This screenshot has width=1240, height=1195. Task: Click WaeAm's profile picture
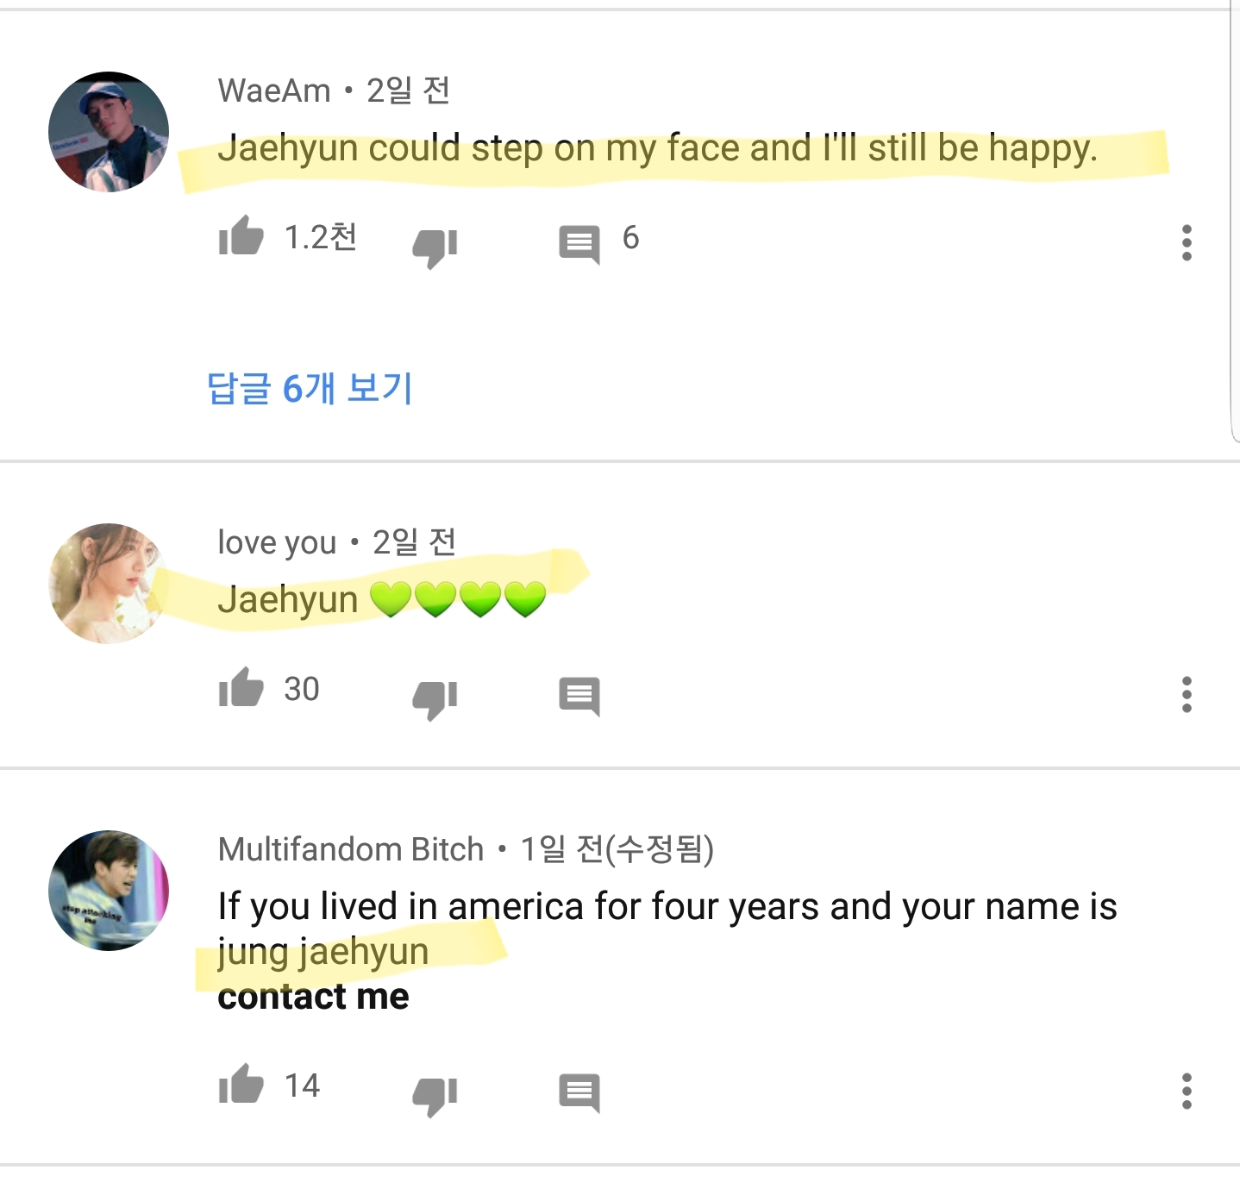pyautogui.click(x=110, y=129)
